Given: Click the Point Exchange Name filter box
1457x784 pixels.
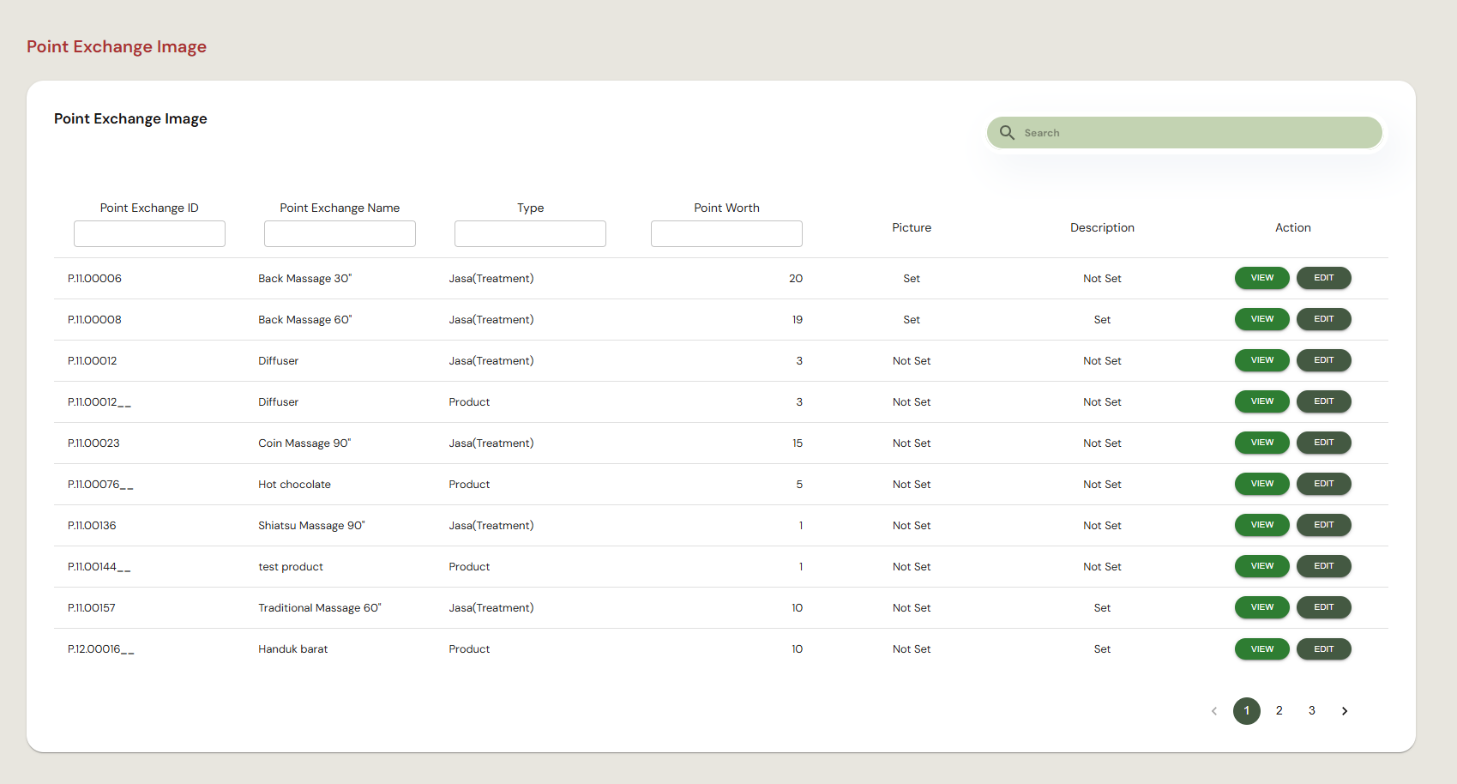Looking at the screenshot, I should (340, 233).
